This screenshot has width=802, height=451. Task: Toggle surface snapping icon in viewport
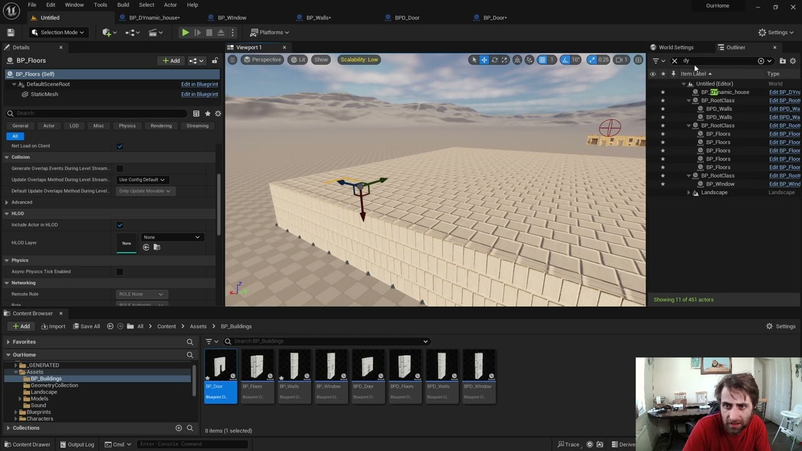pos(530,60)
